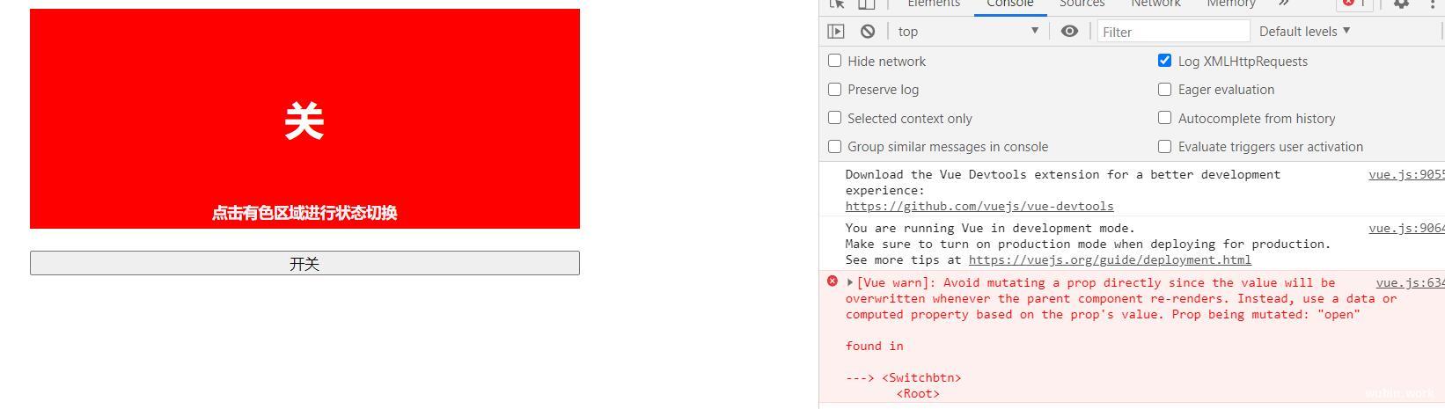Click the red 关 colored area
1445x409 pixels.
point(304,119)
